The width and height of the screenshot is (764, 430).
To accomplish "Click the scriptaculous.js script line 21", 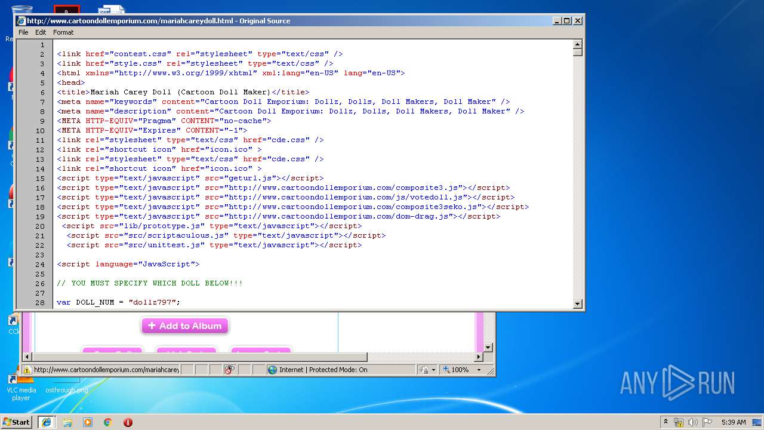I will [226, 235].
